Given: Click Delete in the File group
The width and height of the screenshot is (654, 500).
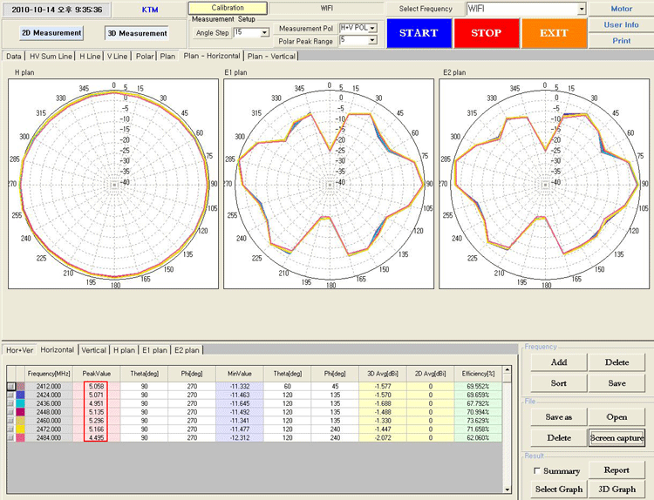Looking at the screenshot, I should (x=559, y=437).
